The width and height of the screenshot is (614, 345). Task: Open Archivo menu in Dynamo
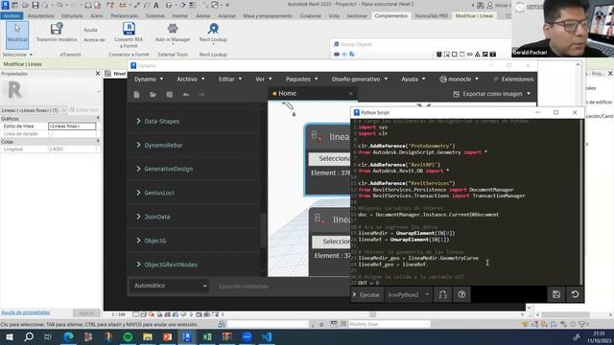[190, 79]
